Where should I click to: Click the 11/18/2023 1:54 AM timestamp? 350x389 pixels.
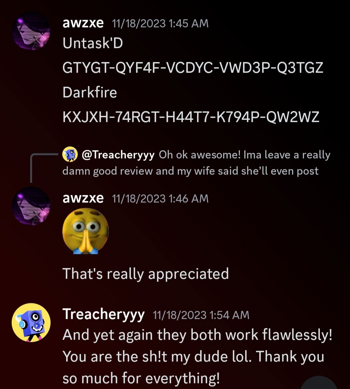[x=201, y=315]
